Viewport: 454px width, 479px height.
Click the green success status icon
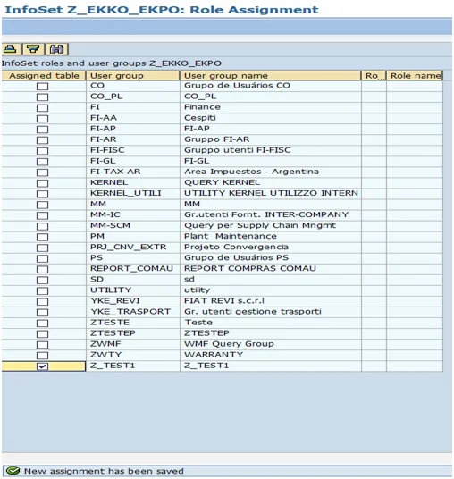(x=13, y=471)
